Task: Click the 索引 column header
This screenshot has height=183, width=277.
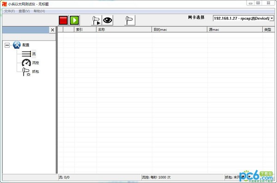Action: click(x=85, y=29)
